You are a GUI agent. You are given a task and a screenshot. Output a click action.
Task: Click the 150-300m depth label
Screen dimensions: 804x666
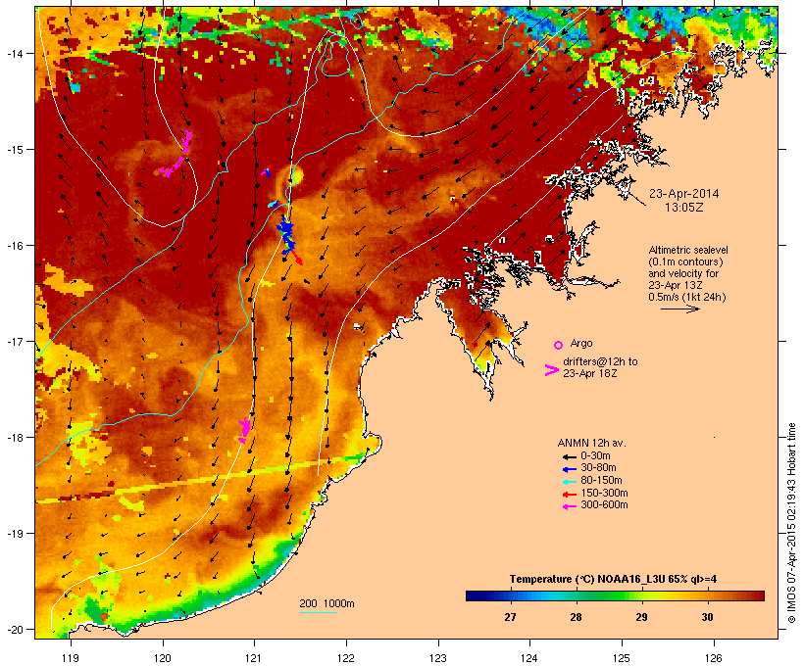point(604,494)
